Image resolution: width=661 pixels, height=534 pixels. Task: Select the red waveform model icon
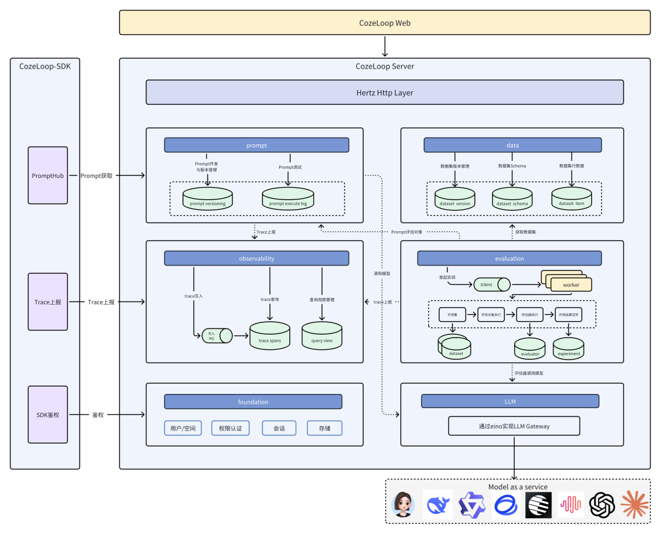tap(570, 505)
